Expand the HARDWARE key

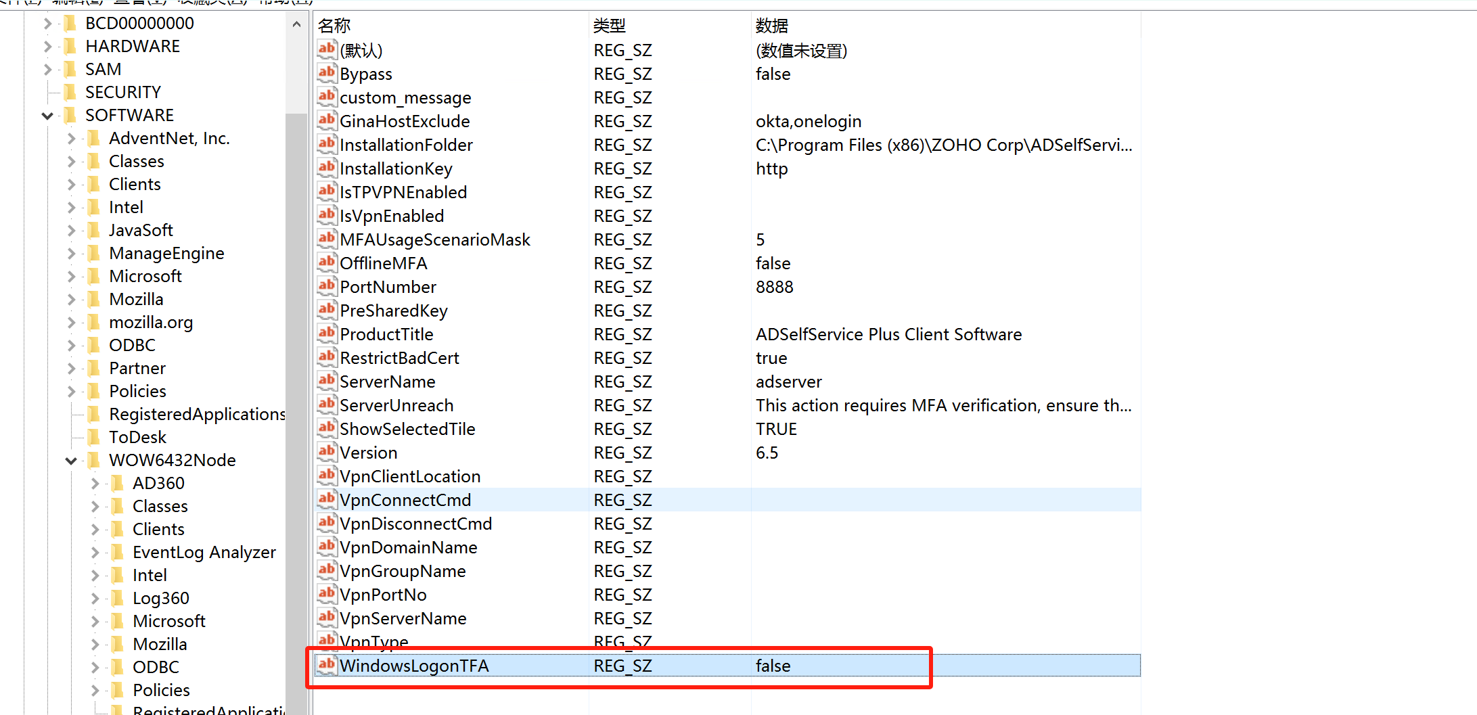coord(47,46)
